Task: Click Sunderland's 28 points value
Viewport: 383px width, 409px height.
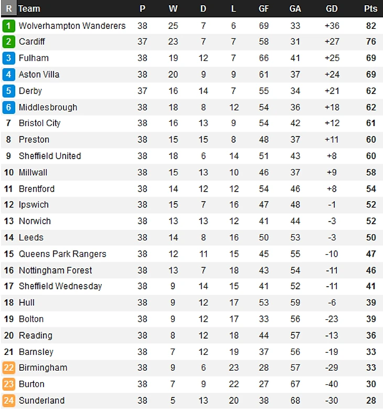Action: pos(371,401)
